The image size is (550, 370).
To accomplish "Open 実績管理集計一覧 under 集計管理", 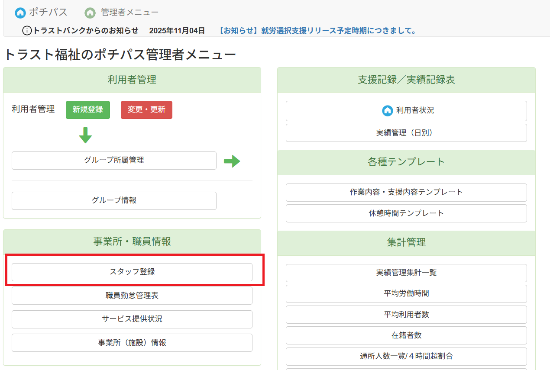I will point(406,273).
